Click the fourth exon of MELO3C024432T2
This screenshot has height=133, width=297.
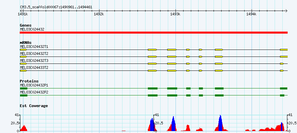coord(188,57)
